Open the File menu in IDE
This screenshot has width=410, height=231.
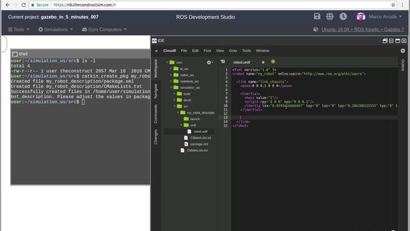coord(184,51)
